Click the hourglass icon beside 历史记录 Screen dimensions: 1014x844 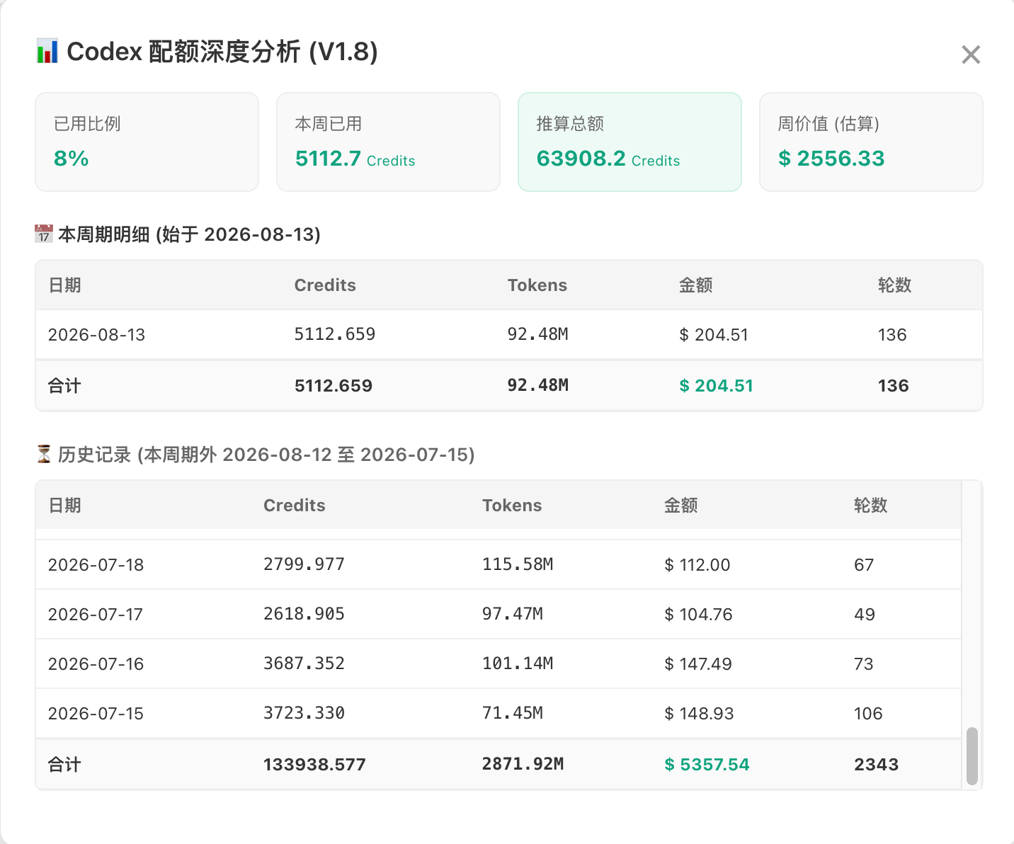(44, 454)
